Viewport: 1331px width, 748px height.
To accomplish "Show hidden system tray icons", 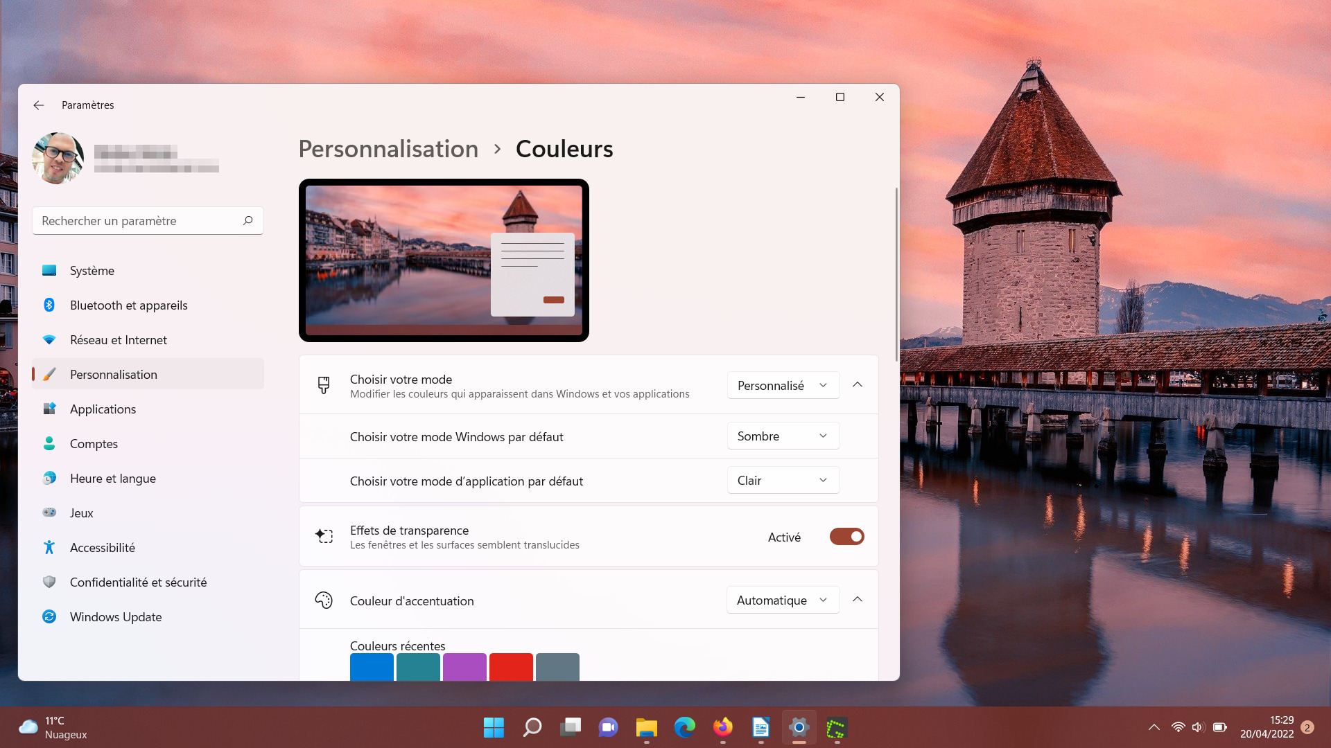I will pos(1154,727).
